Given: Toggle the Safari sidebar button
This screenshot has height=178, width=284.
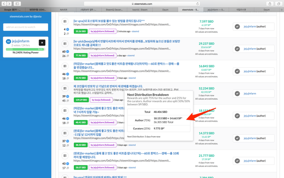Looking at the screenshot, I should (17, 4).
